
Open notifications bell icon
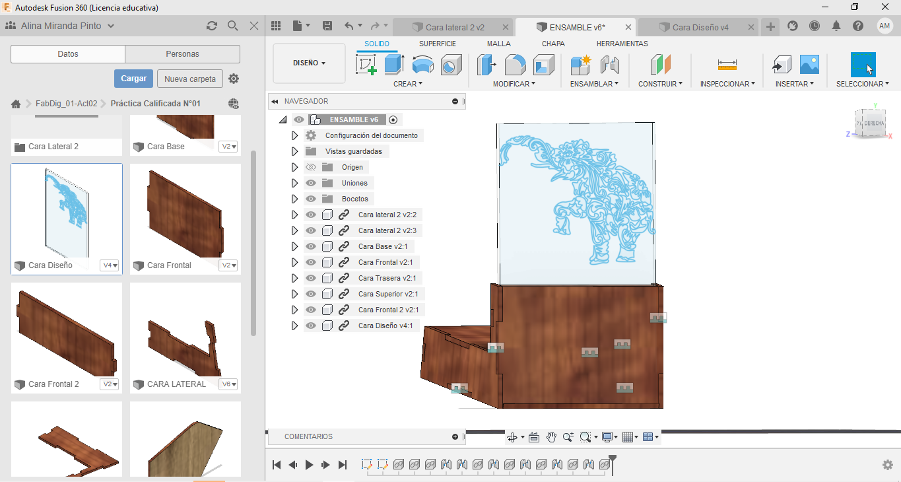tap(836, 26)
